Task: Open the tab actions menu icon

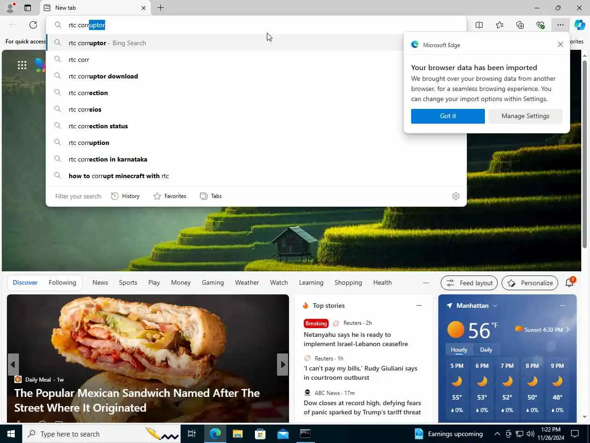Action: pos(28,8)
